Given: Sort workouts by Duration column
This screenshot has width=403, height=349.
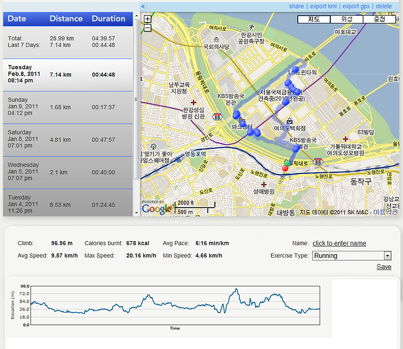Looking at the screenshot, I should [109, 19].
